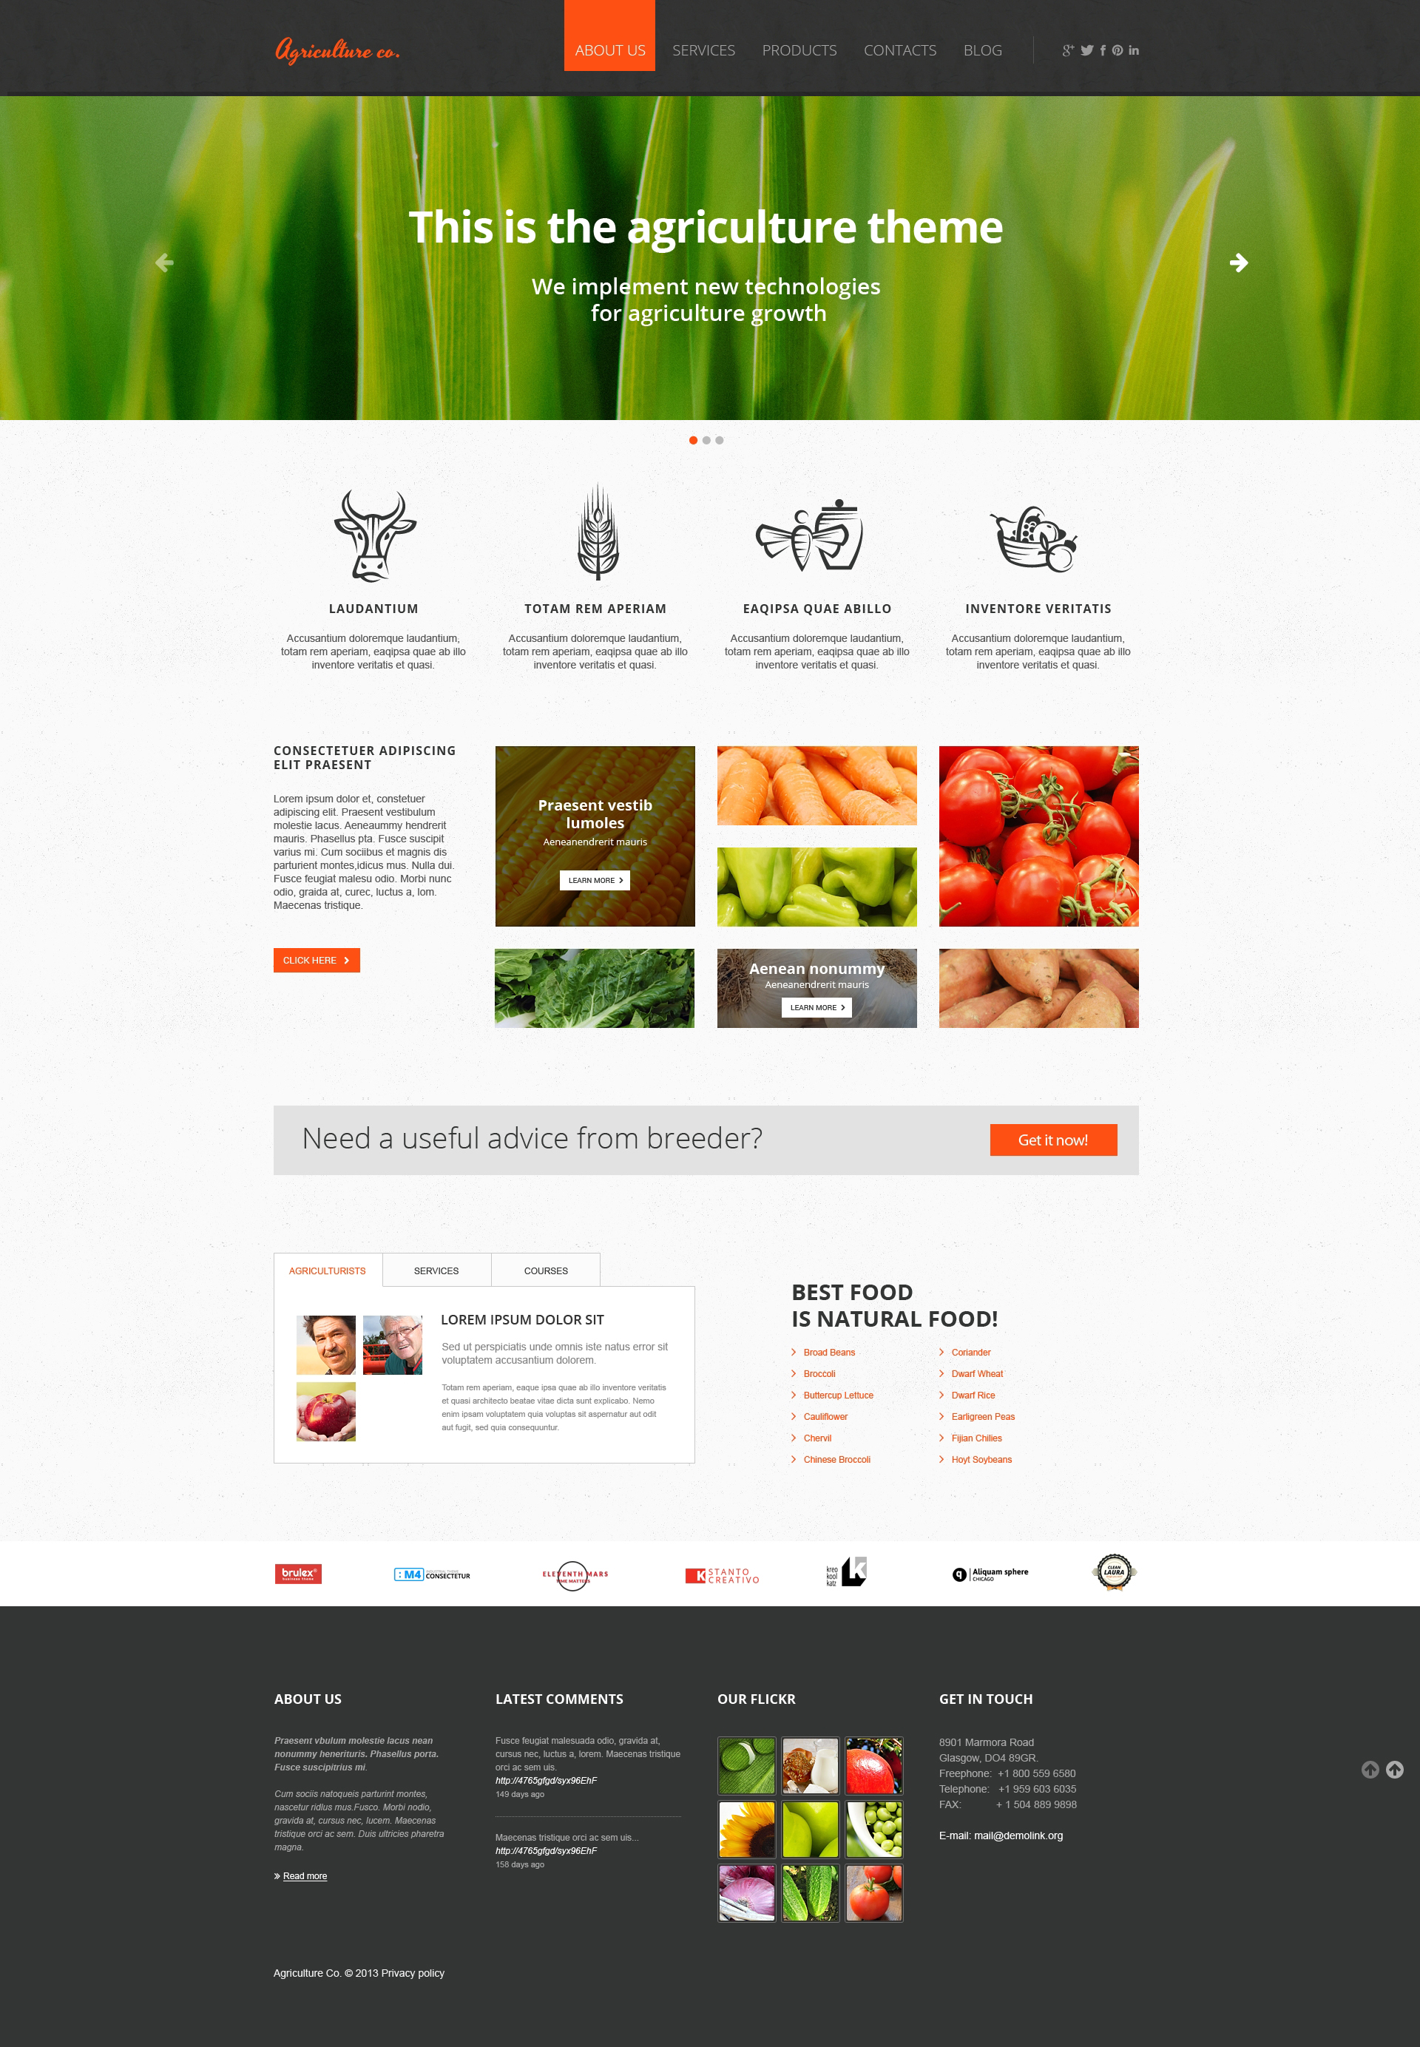This screenshot has width=1420, height=2047.
Task: Click the LEARN MORE button on green feature
Action: 816,1008
